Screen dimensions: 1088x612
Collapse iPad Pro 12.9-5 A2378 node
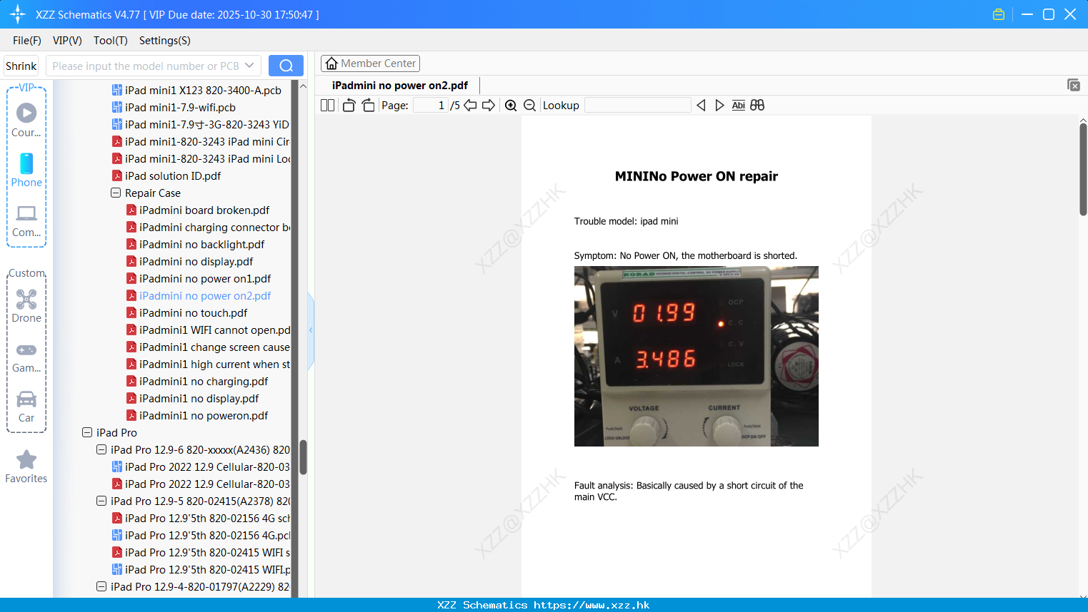101,501
